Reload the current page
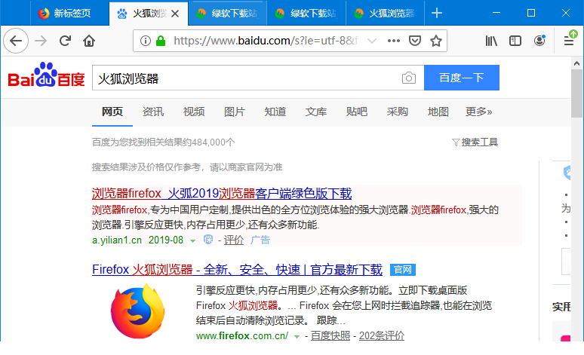 tap(65, 41)
